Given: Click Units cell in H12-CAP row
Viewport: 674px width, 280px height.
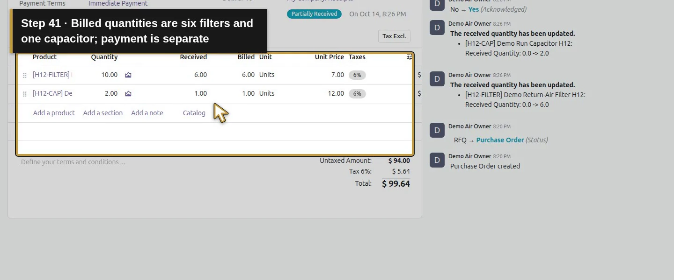Looking at the screenshot, I should [267, 93].
